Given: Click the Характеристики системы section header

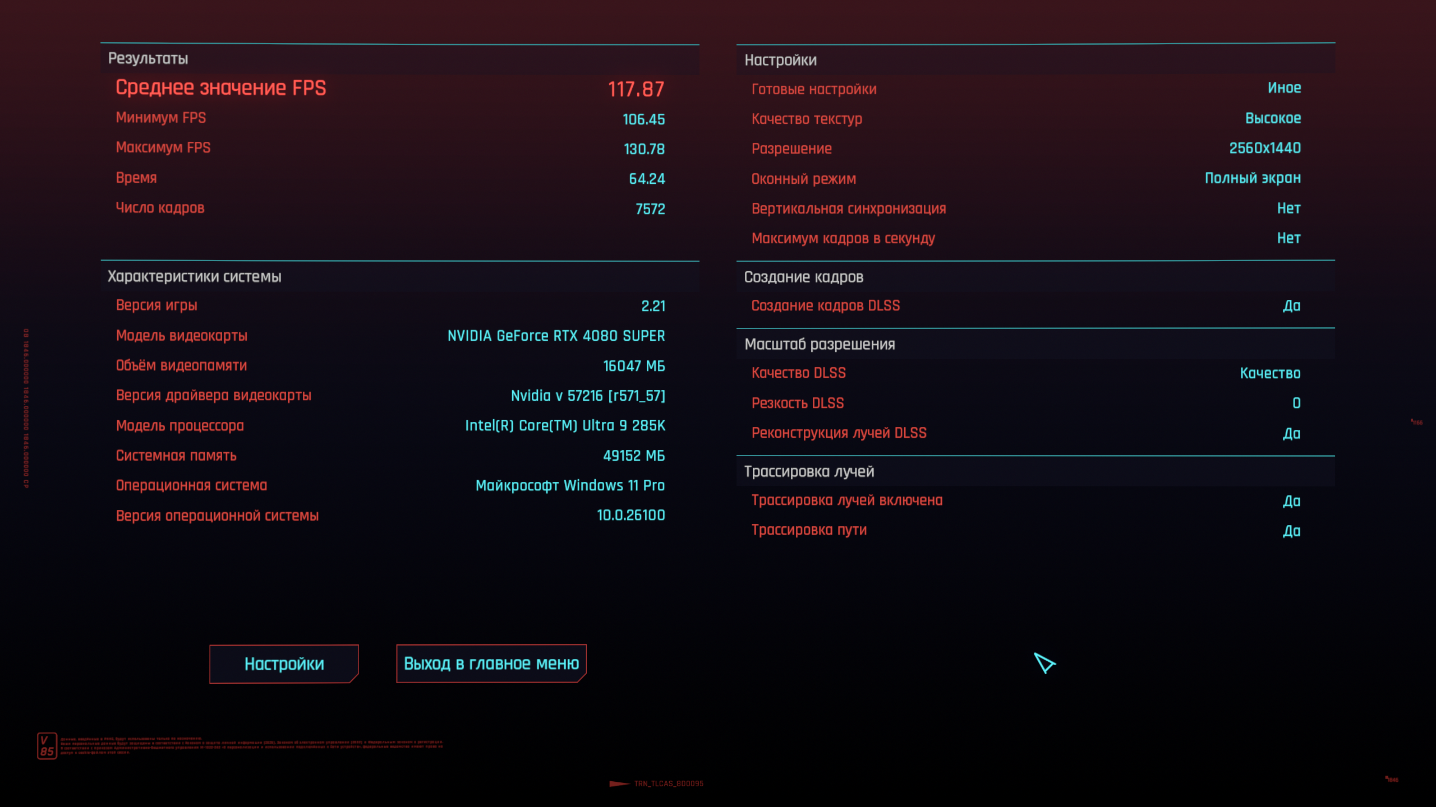Looking at the screenshot, I should click(x=194, y=277).
